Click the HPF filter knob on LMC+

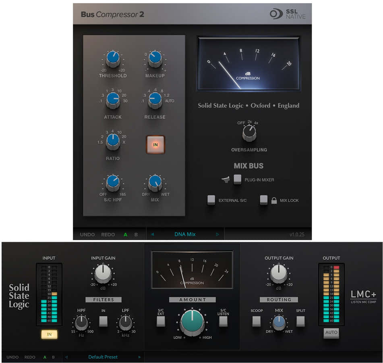click(x=82, y=323)
